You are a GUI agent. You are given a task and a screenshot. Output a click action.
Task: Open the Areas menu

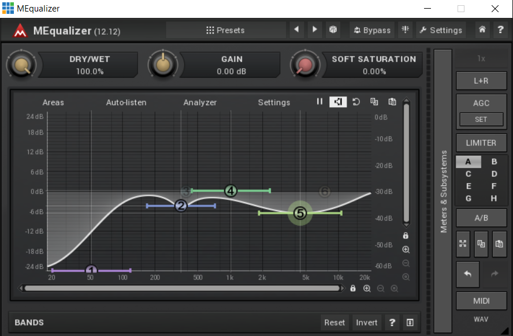53,103
